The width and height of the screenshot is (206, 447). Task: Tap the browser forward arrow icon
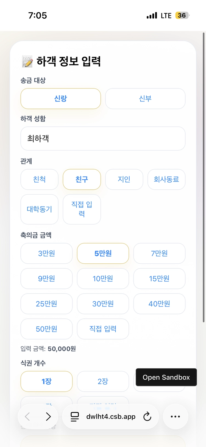(x=48, y=416)
